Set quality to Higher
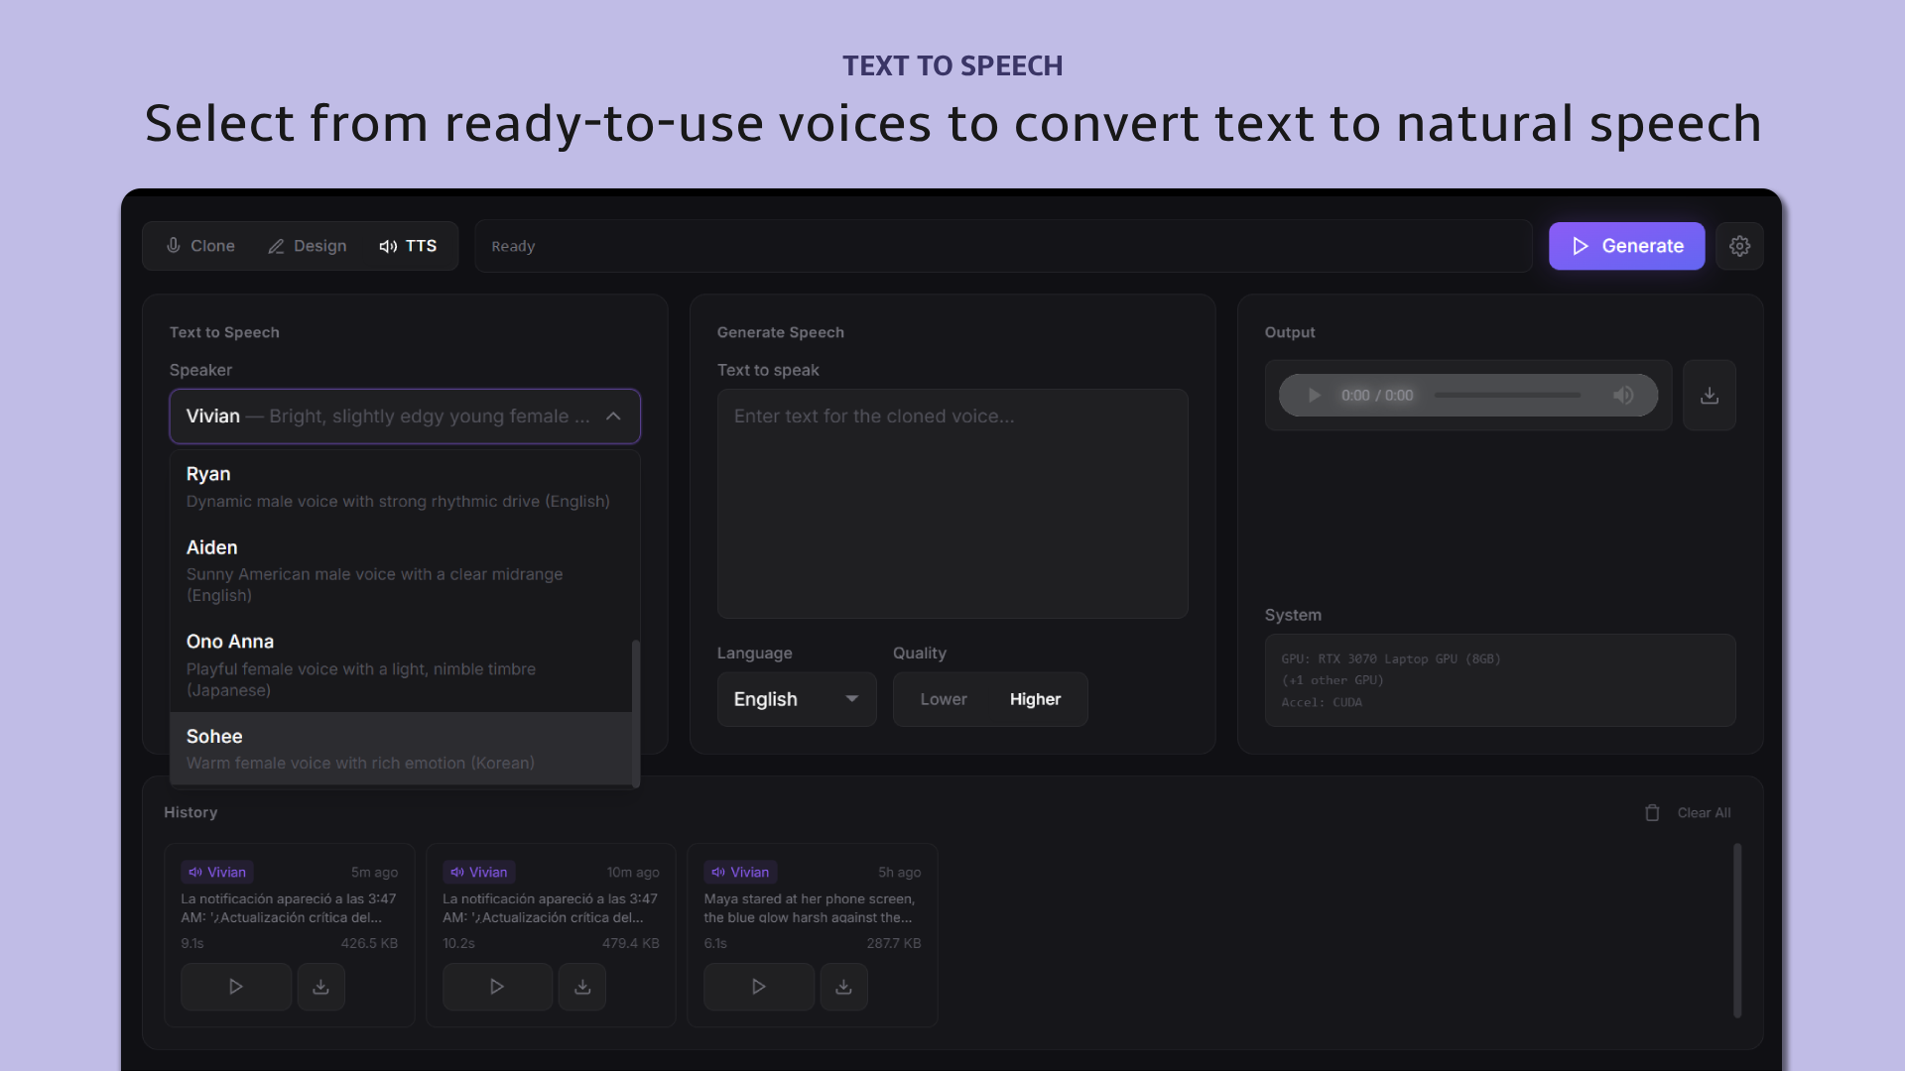Viewport: 1905px width, 1071px height. tap(1035, 699)
